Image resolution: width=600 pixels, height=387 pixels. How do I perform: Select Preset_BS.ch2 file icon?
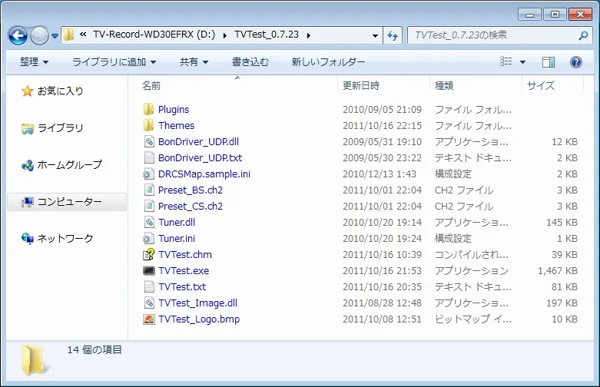click(x=148, y=190)
